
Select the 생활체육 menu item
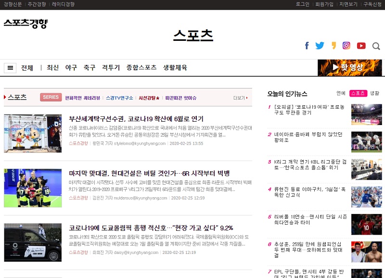(x=175, y=67)
